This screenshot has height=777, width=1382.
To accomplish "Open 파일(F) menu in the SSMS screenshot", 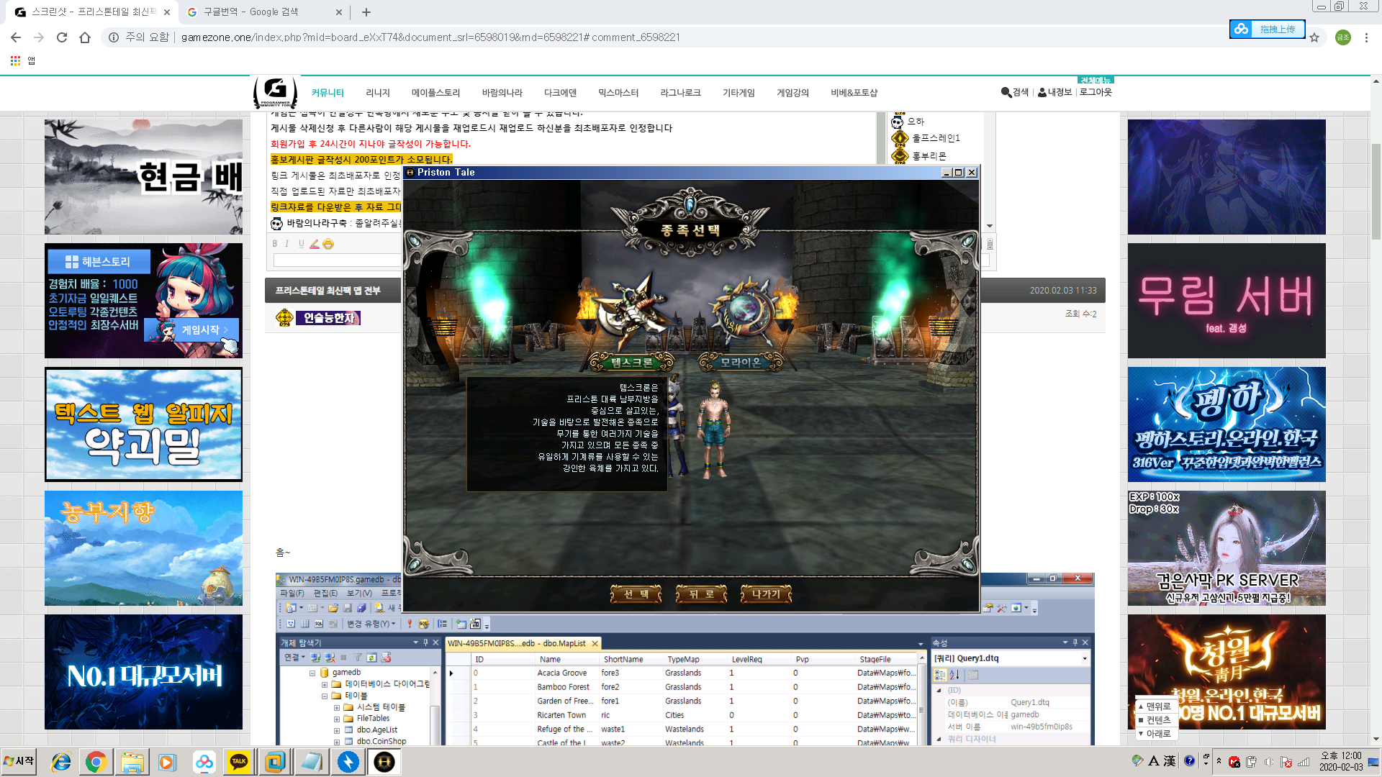I will (292, 594).
